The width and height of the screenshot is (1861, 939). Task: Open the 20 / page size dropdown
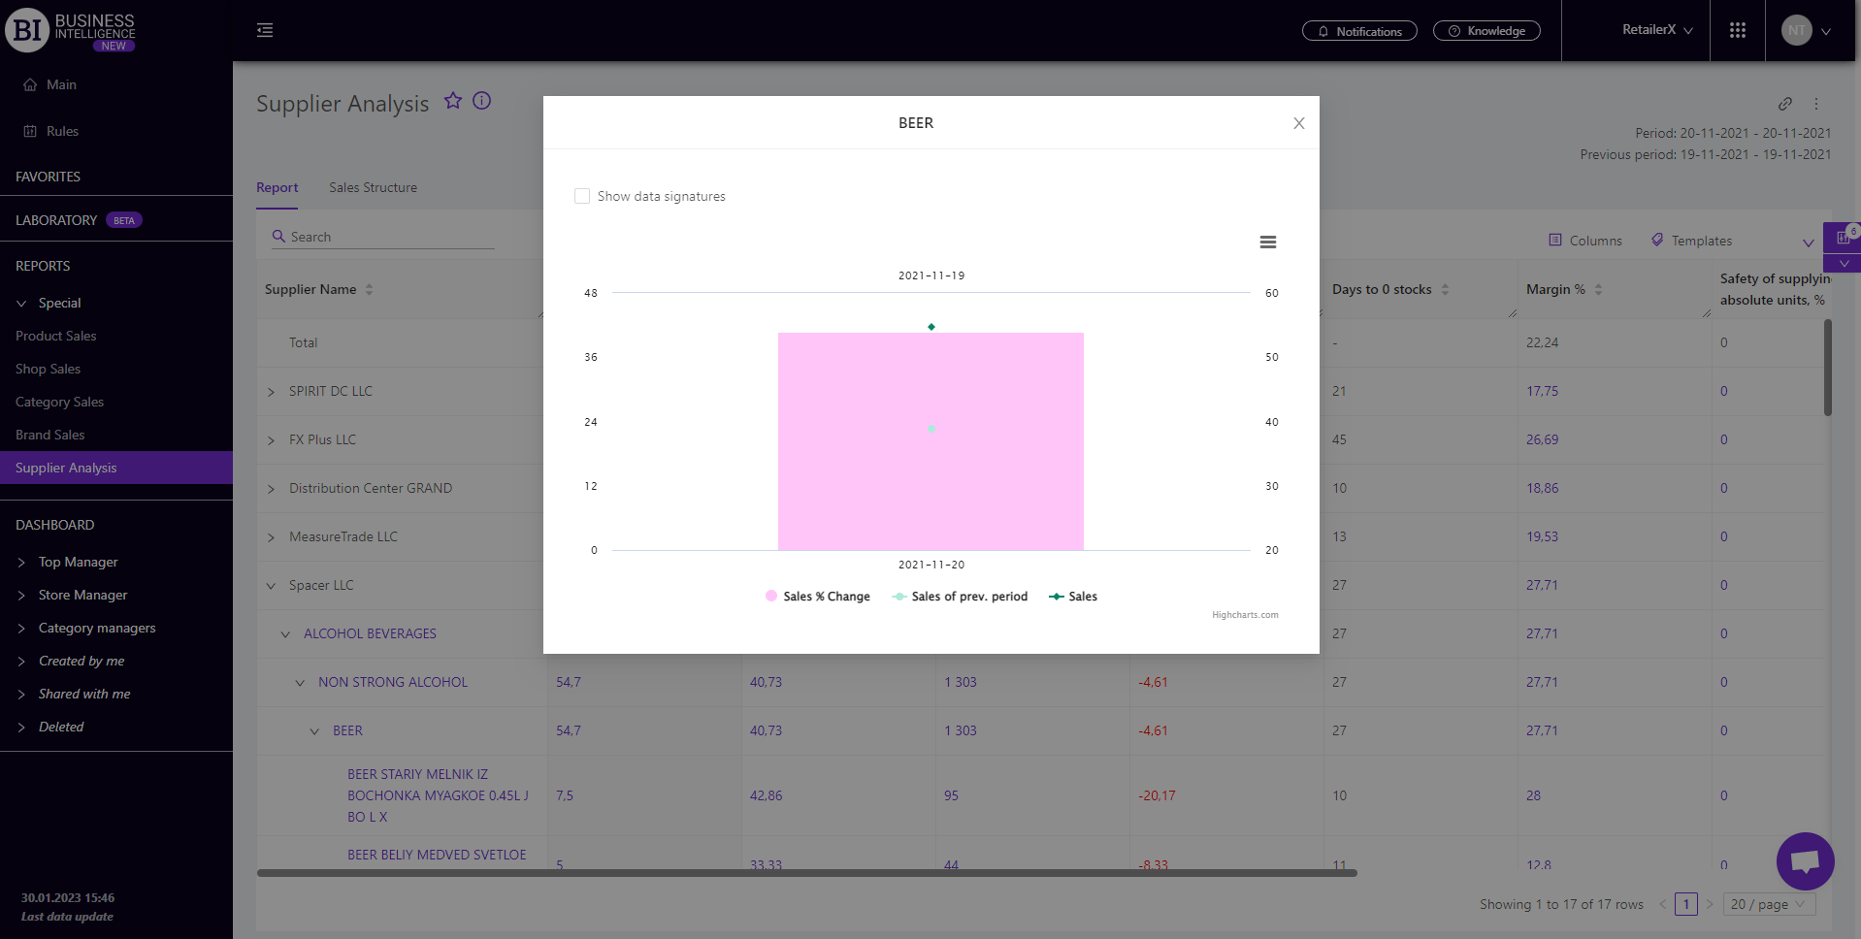click(x=1768, y=904)
